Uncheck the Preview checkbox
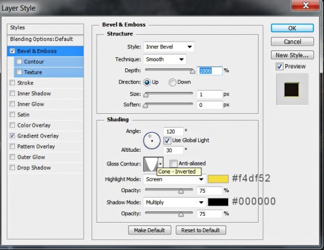The image size is (324, 250). [x=280, y=67]
